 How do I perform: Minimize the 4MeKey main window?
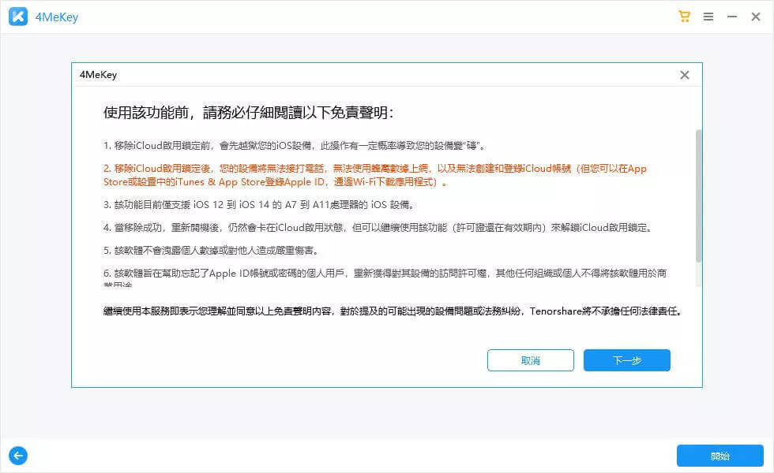(x=732, y=17)
